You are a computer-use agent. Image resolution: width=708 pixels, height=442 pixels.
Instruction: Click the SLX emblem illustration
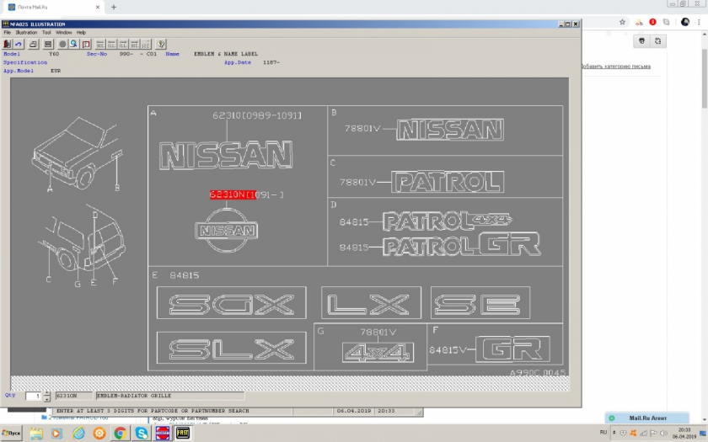tap(231, 348)
